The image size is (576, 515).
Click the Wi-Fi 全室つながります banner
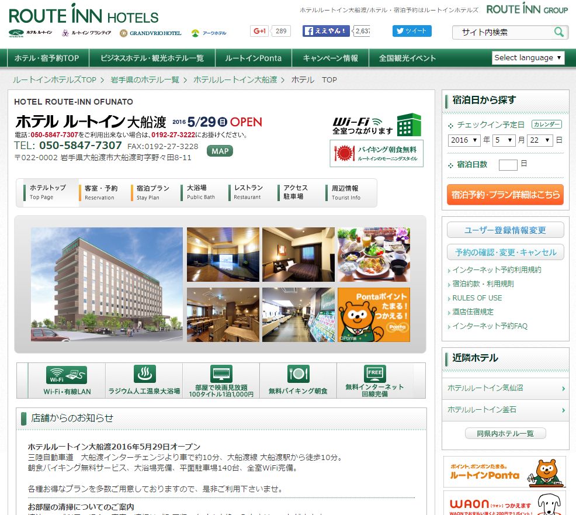pos(377,125)
